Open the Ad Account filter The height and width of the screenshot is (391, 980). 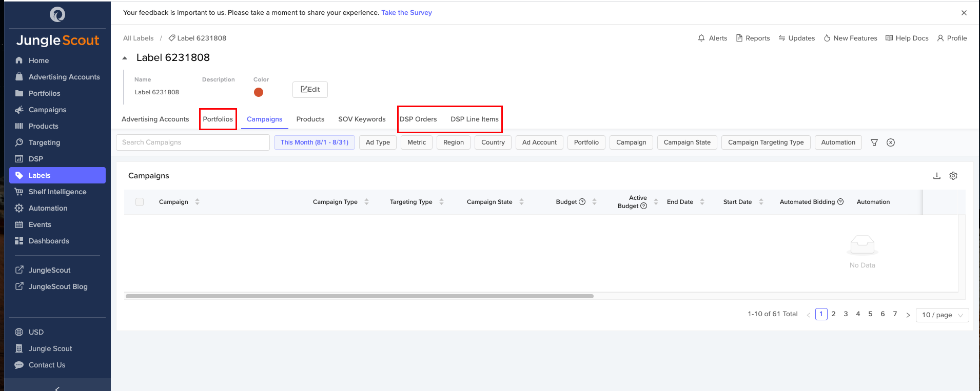(x=539, y=142)
